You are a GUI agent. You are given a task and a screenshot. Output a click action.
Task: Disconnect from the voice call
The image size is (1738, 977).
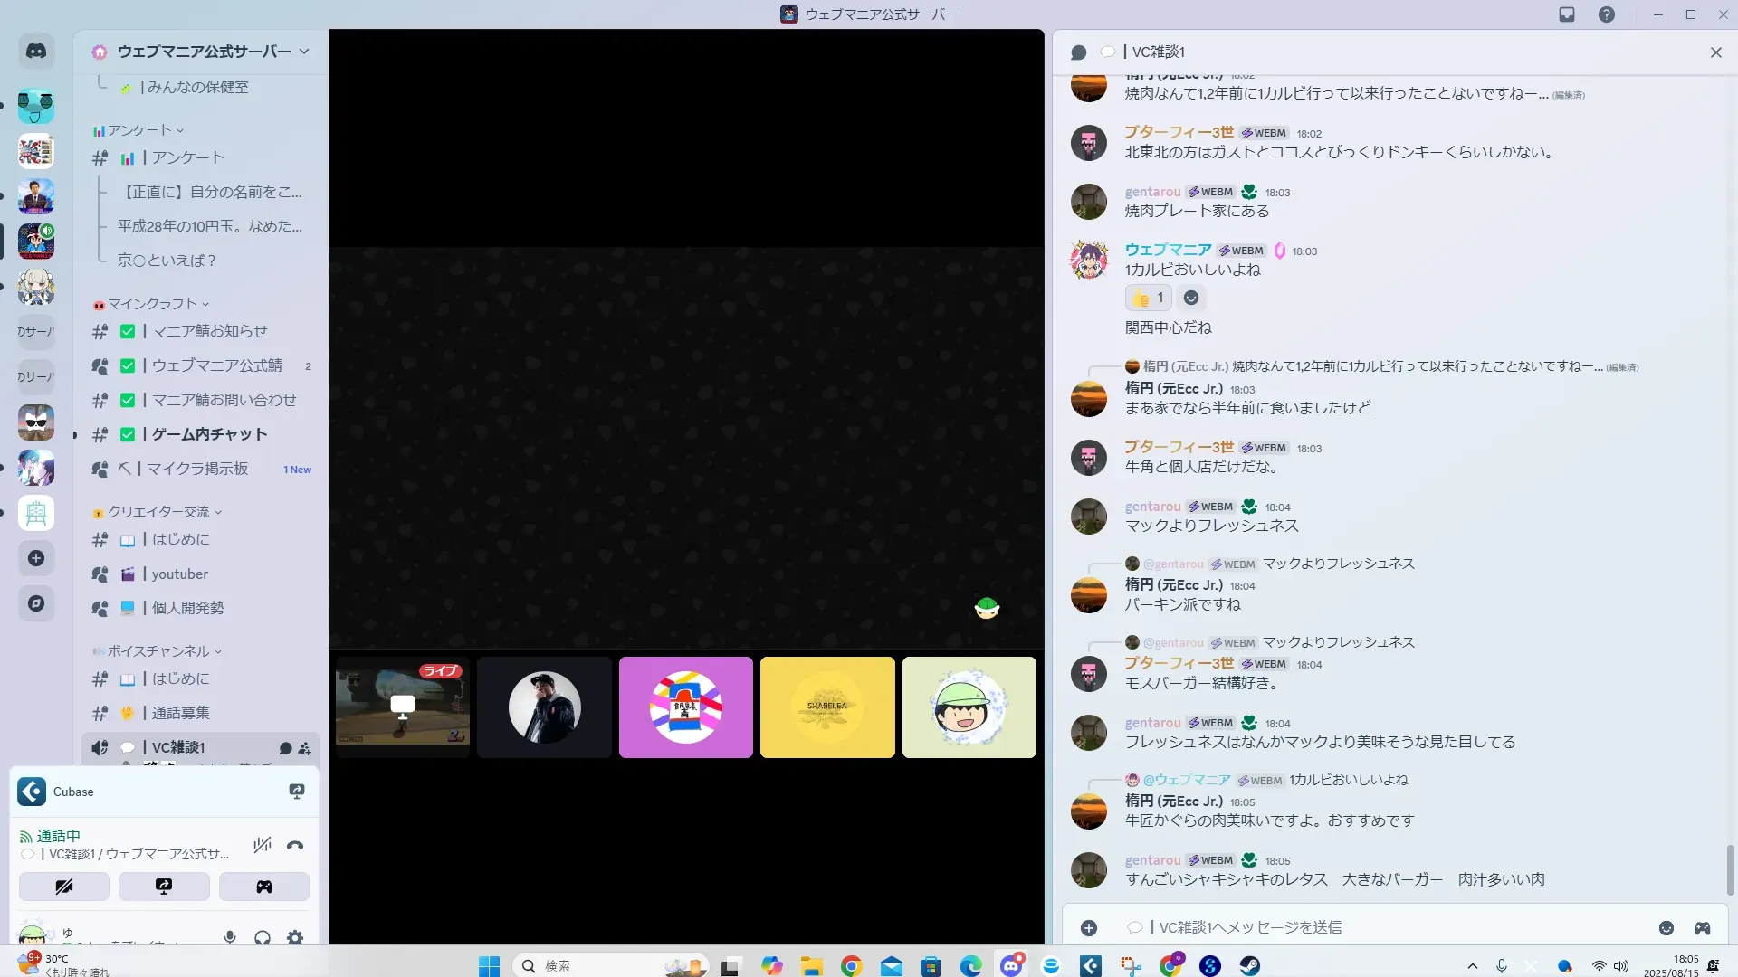(x=295, y=846)
